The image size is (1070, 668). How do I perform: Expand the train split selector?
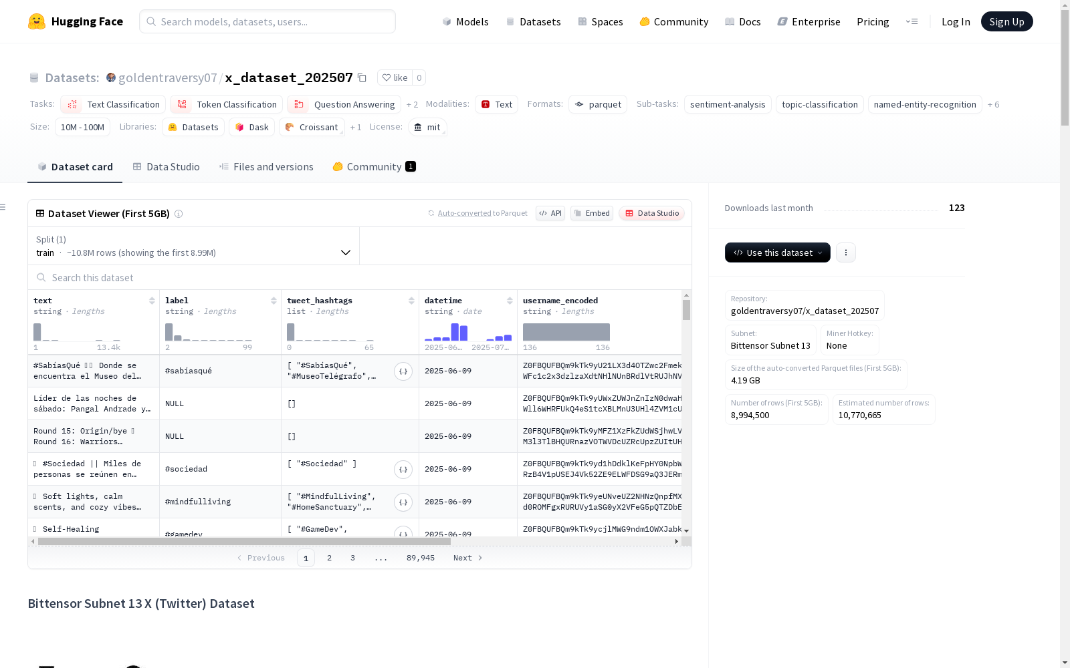[x=193, y=246]
